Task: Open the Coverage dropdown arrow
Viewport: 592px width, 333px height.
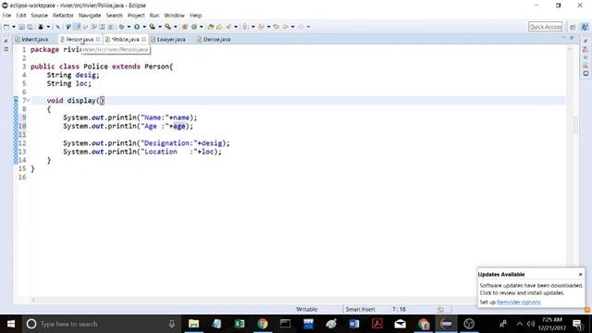Action: click(x=160, y=27)
